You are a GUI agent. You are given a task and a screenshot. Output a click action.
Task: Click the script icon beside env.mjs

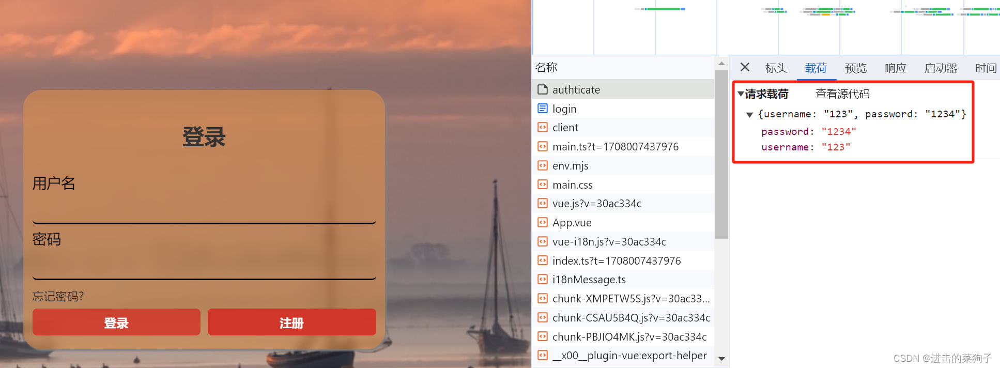[542, 165]
